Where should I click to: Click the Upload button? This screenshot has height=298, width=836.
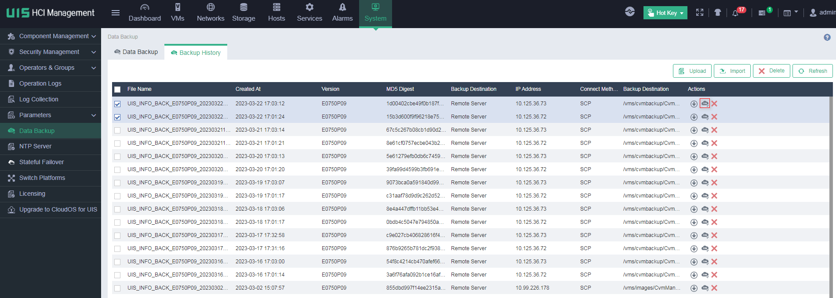(x=692, y=71)
